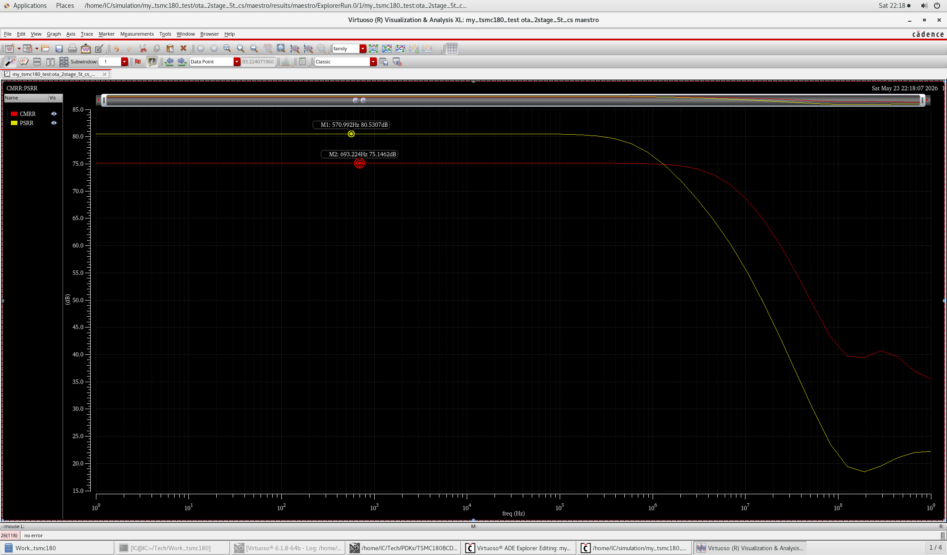Click the zoom to fit icon
Image resolution: width=947 pixels, height=555 pixels.
pyautogui.click(x=281, y=49)
